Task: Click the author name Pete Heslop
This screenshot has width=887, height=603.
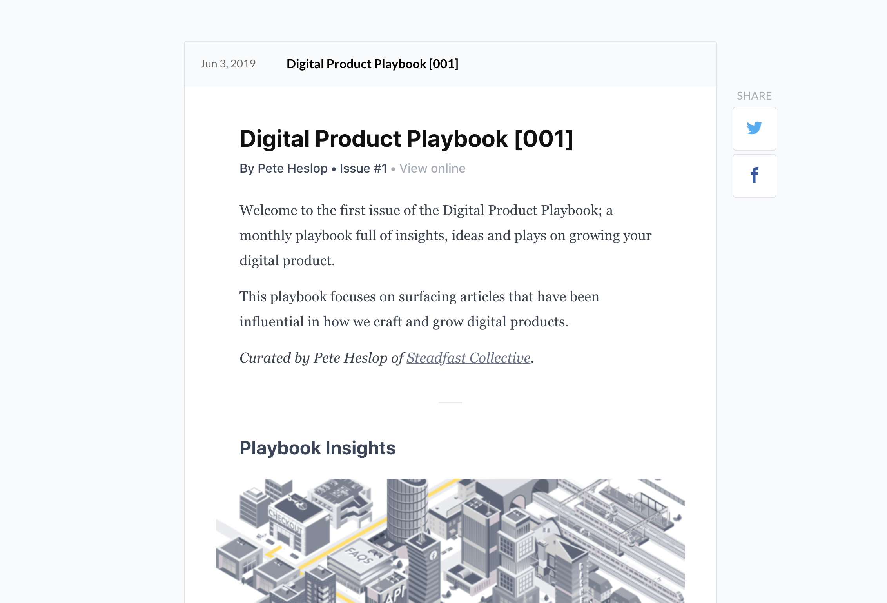Action: coord(292,168)
